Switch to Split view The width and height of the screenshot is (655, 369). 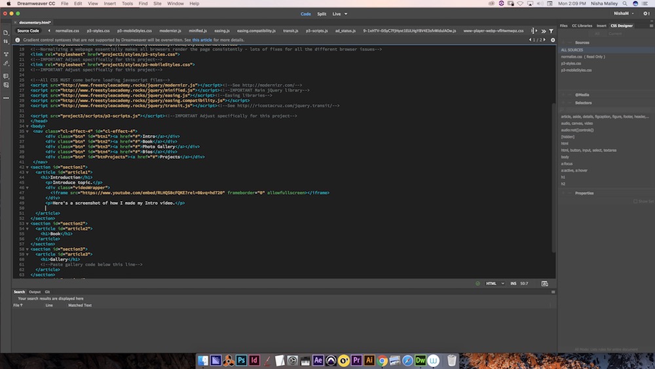coord(322,14)
